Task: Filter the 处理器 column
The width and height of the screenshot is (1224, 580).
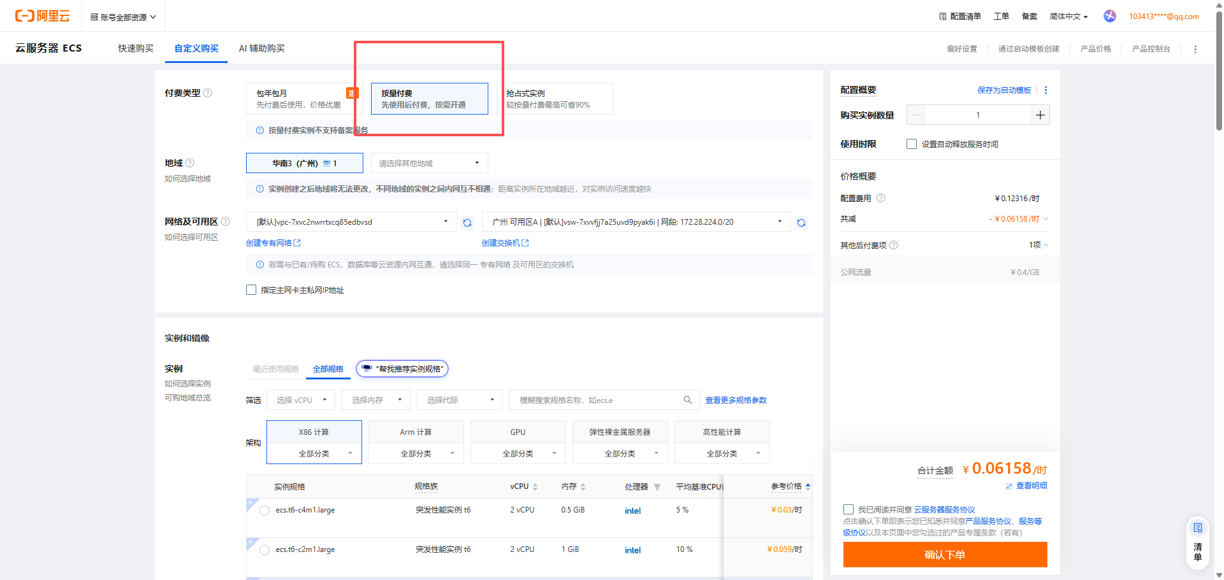Action: click(x=657, y=487)
